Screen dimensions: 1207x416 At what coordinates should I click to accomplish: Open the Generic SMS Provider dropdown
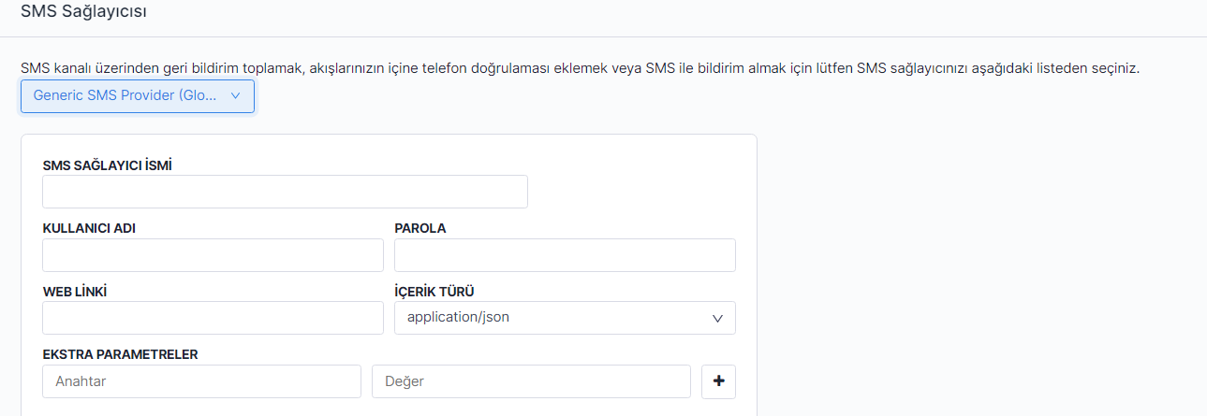pos(137,95)
